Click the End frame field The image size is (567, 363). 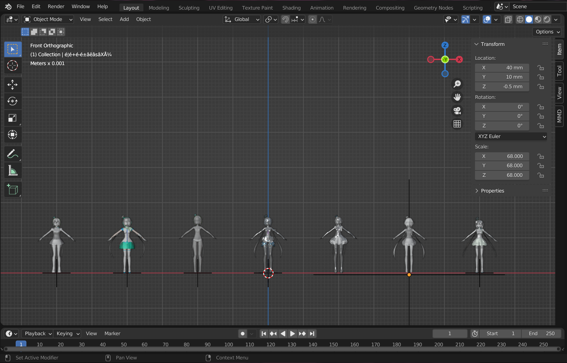coord(541,333)
